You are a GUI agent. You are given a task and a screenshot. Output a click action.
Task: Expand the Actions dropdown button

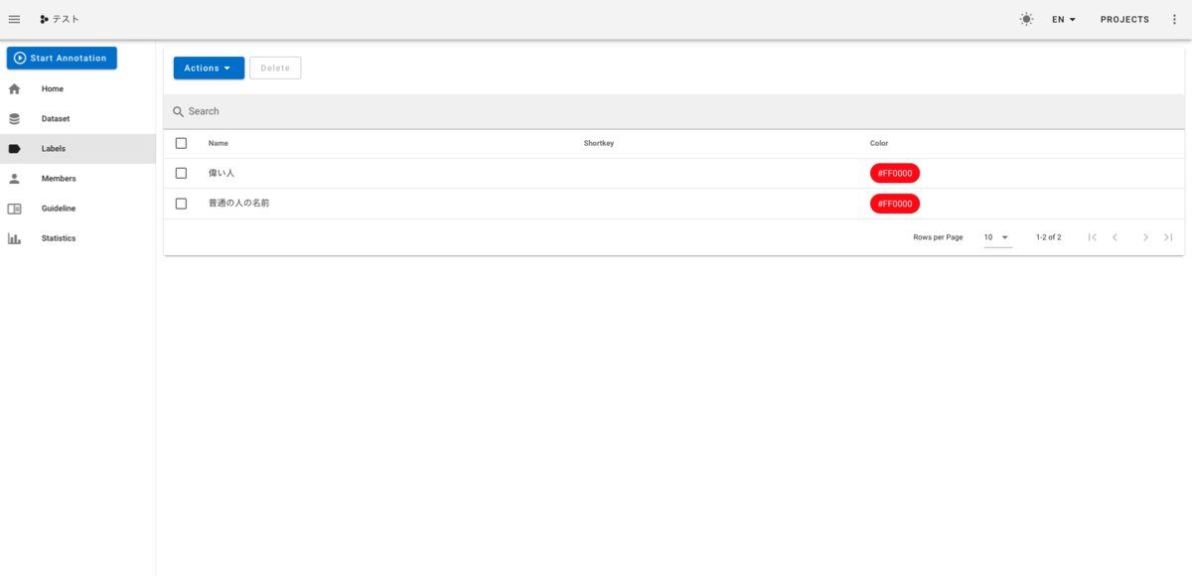[x=209, y=68]
